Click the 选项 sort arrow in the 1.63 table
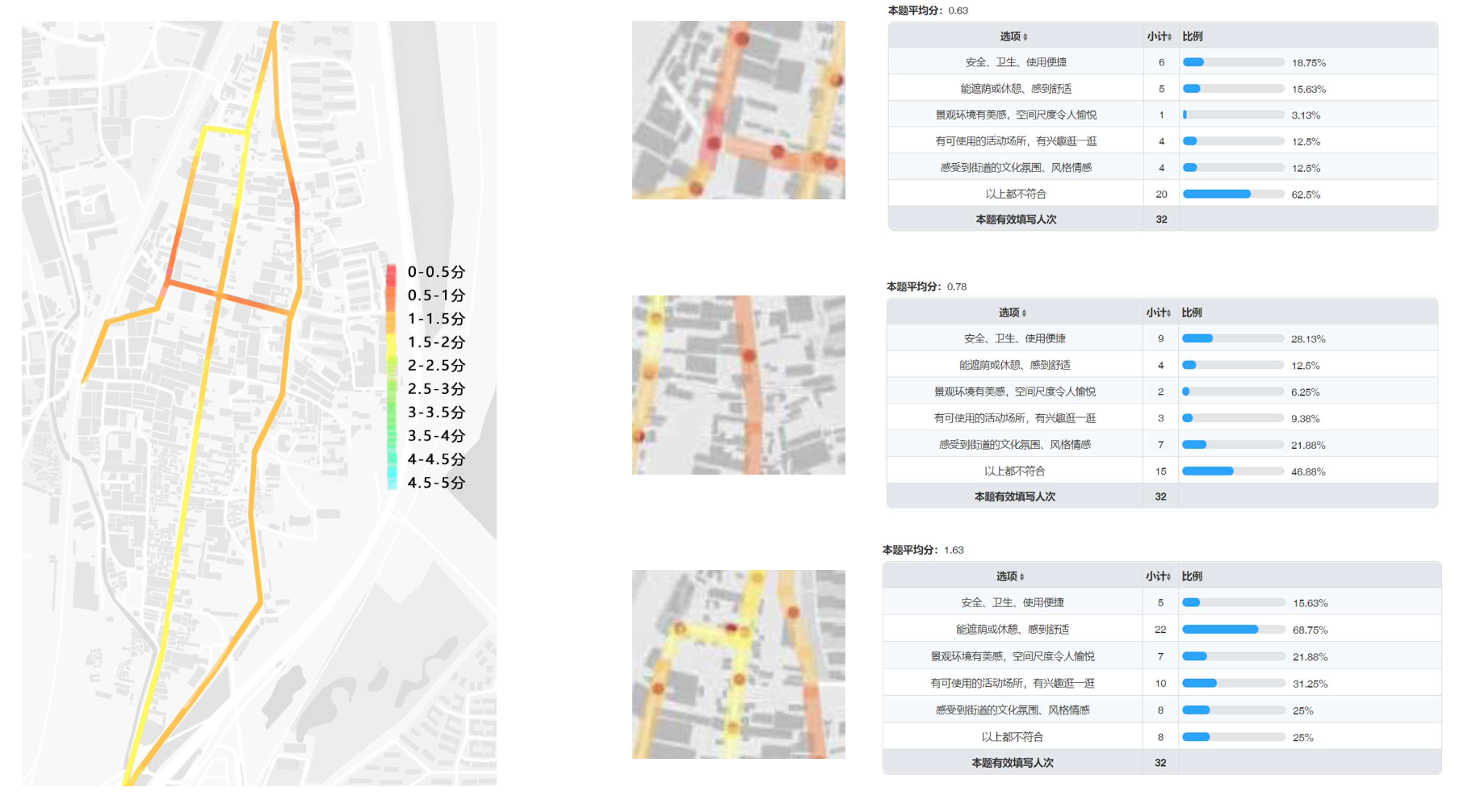Image resolution: width=1472 pixels, height=800 pixels. click(1022, 577)
